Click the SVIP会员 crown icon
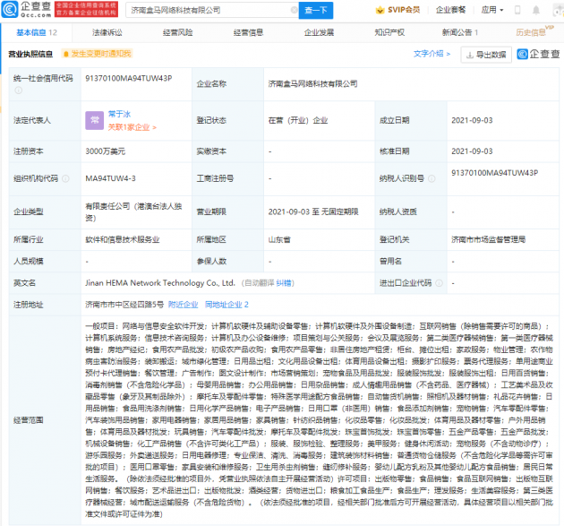564x526 pixels. [x=380, y=10]
